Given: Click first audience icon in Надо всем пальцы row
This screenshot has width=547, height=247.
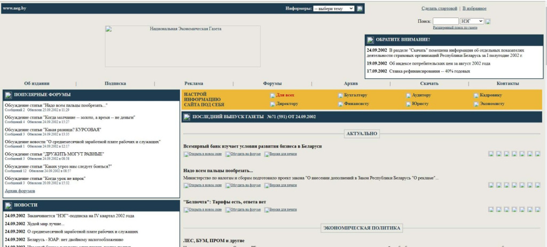Looking at the screenshot, I should coord(491,185).
